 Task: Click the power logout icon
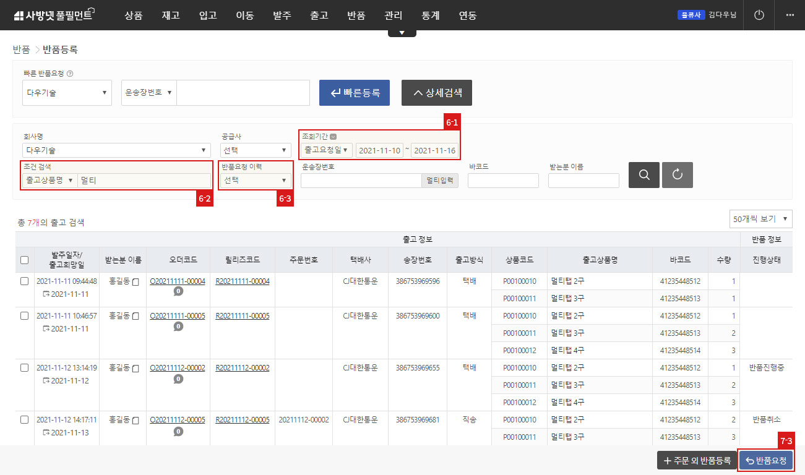click(x=759, y=15)
